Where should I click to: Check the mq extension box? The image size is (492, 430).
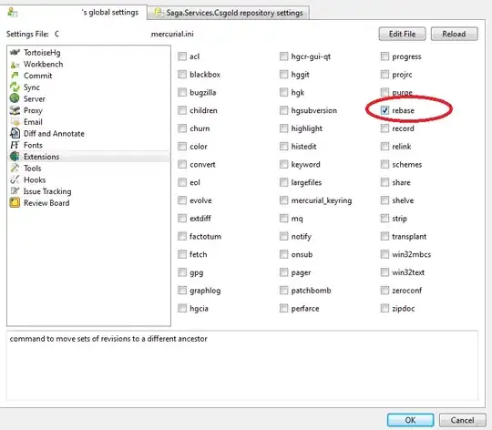pos(283,219)
